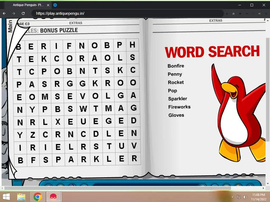This screenshot has width=270, height=202.
Task: Click the word Sparkler in the list
Action: click(x=177, y=99)
